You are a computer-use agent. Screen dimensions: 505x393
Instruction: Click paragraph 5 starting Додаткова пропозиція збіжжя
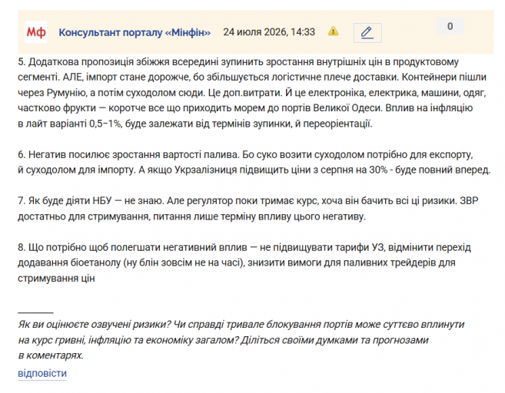(252, 93)
